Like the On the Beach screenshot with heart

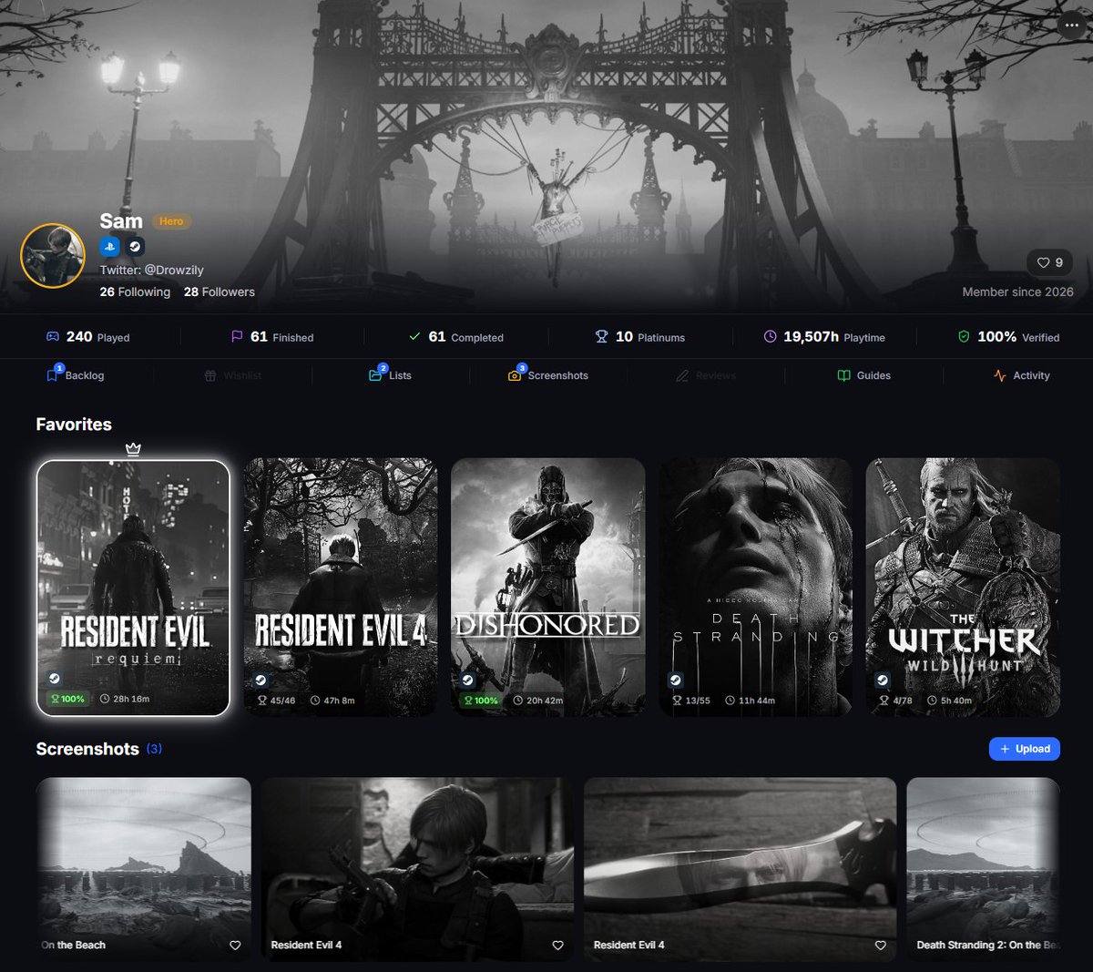point(235,946)
